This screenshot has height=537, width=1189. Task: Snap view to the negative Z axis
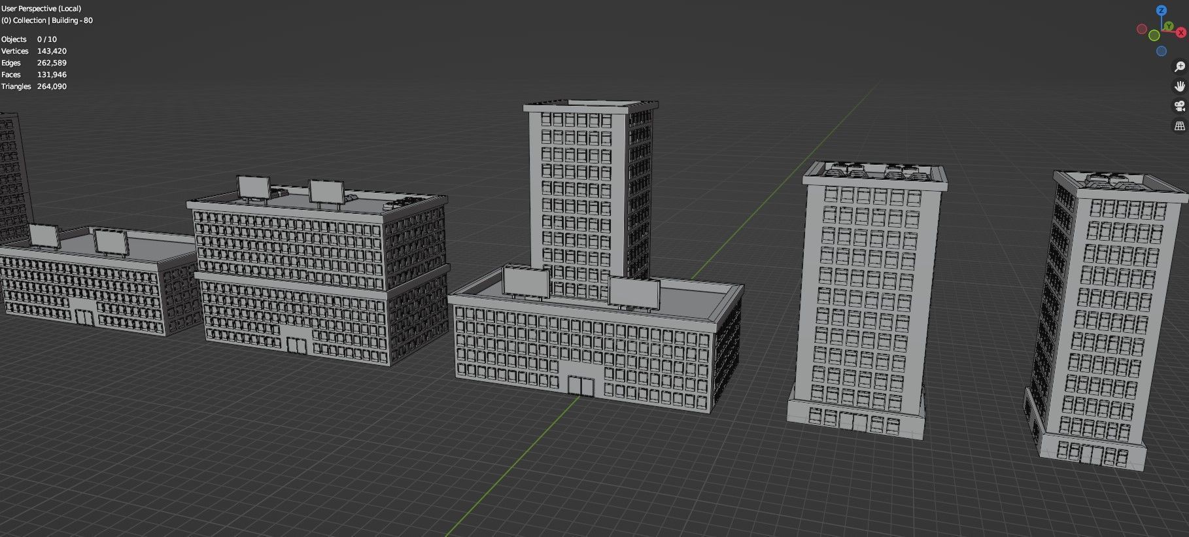[1162, 51]
